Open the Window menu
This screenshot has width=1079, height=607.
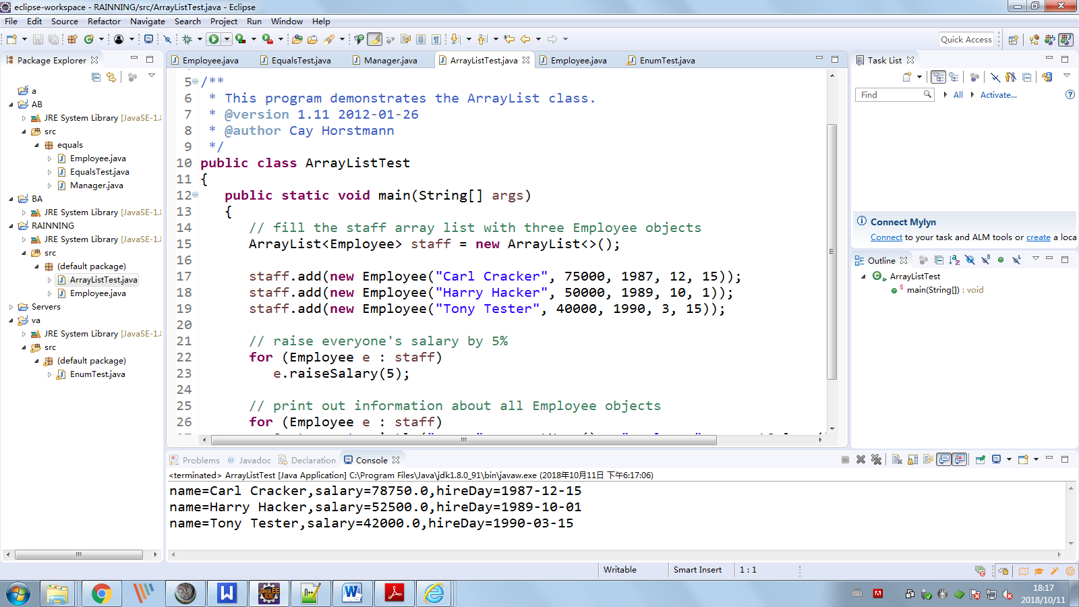[287, 22]
